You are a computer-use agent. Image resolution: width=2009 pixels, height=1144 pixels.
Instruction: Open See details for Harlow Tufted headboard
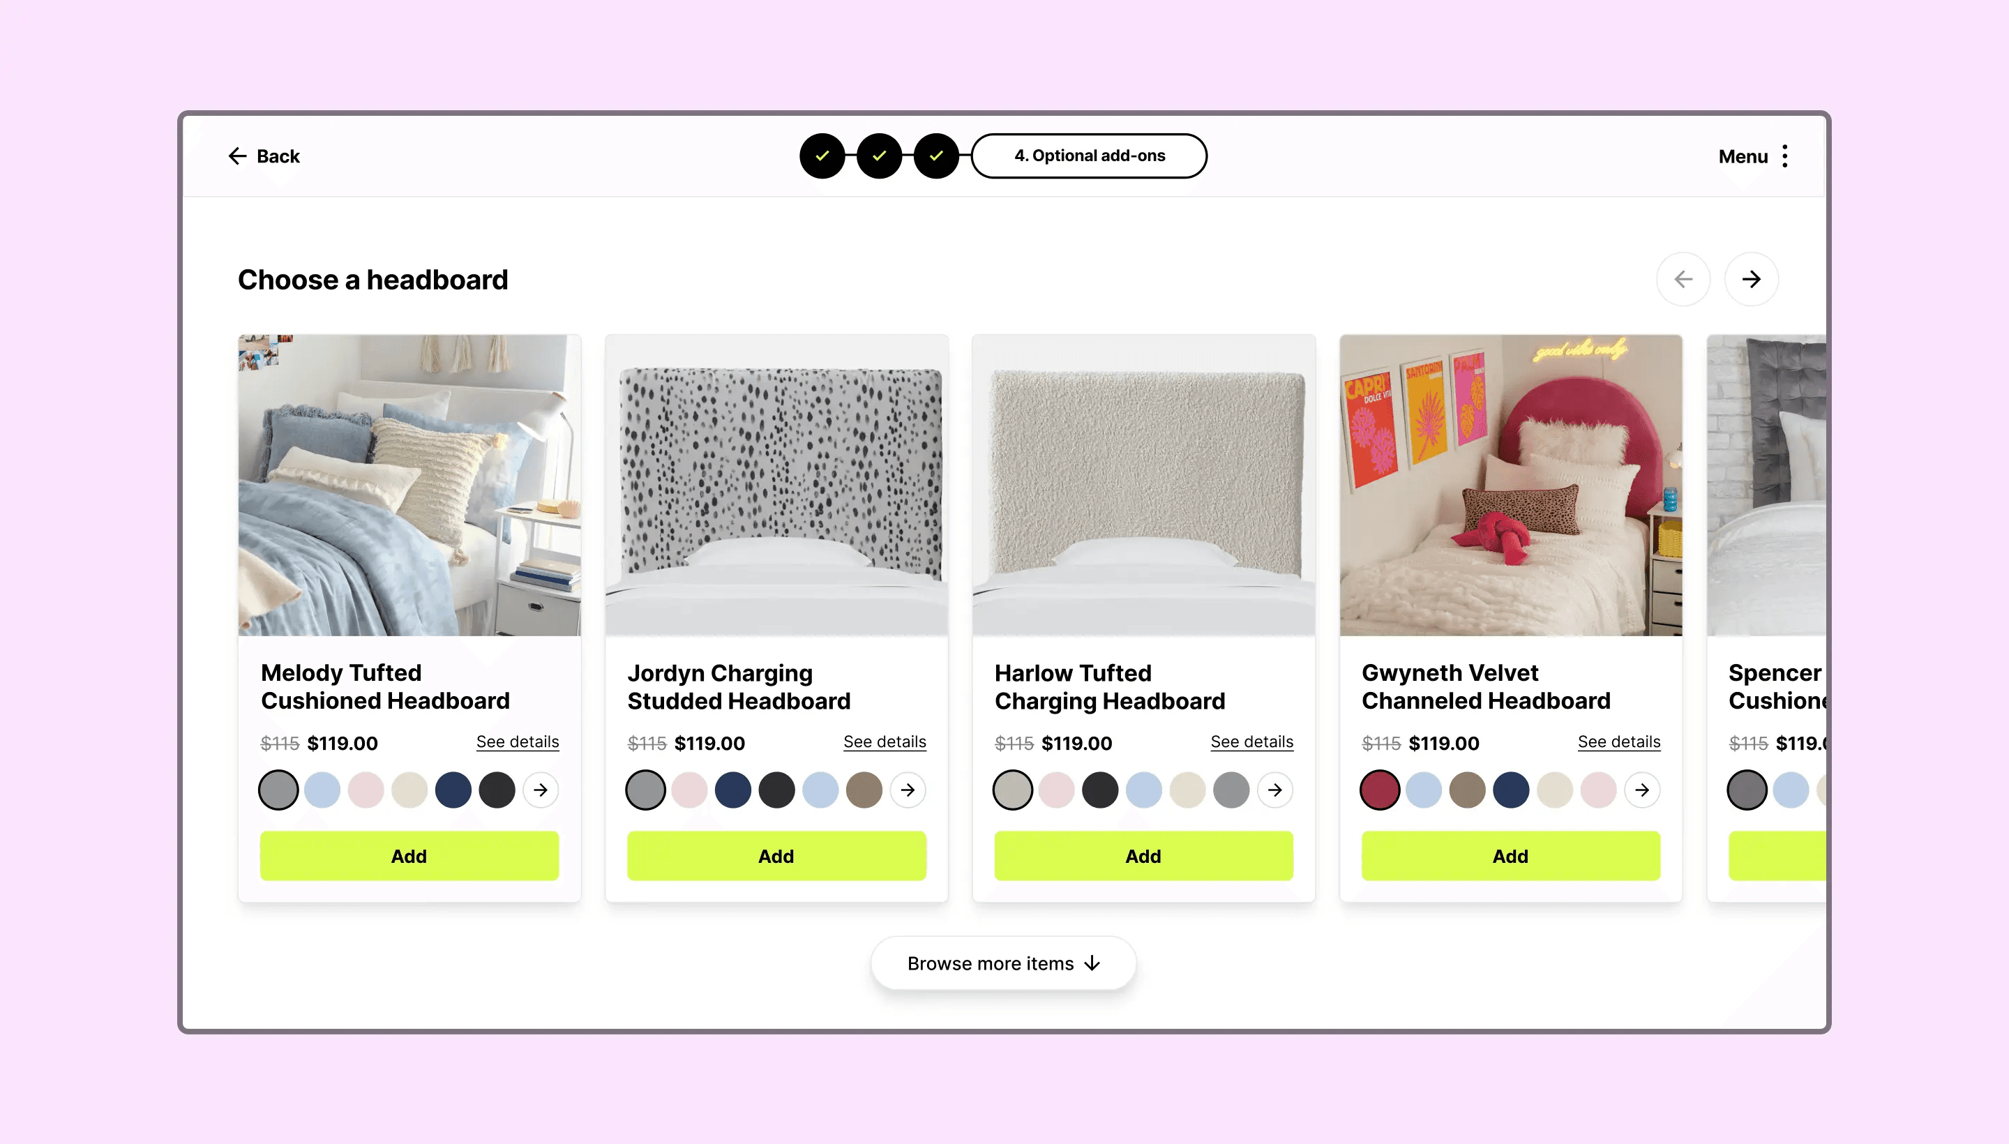1251,742
